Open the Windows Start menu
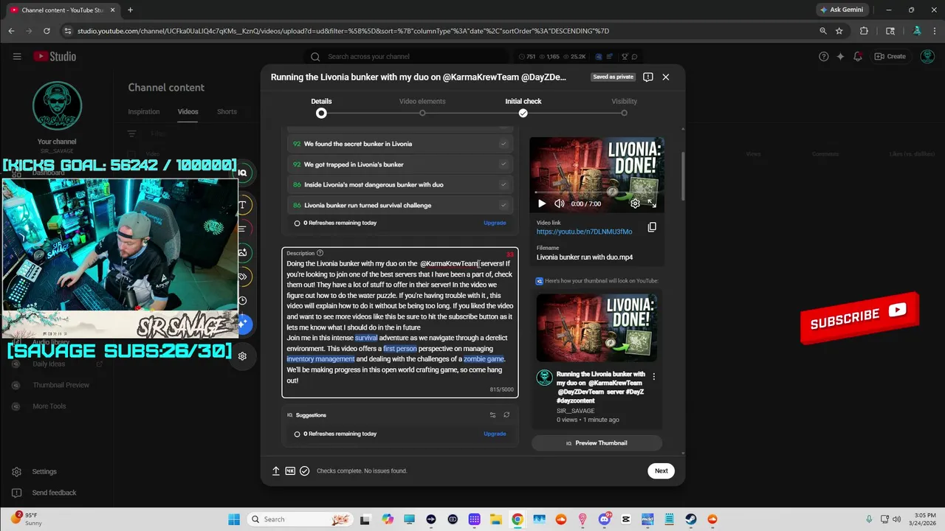This screenshot has width=945, height=531. (x=234, y=519)
